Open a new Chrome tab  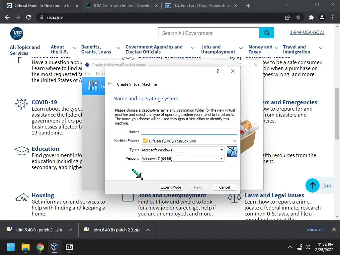(248, 6)
